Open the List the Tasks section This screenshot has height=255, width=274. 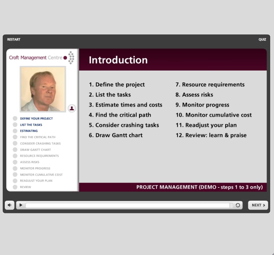[31, 125]
